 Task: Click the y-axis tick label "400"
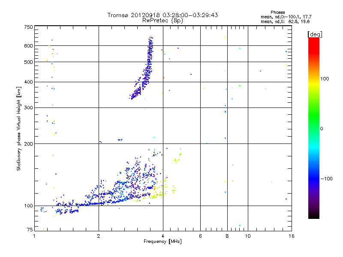click(28, 82)
